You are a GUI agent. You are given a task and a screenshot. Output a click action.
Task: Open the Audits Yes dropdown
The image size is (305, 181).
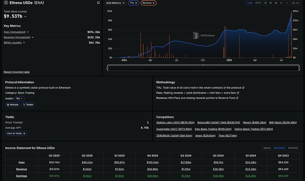(x=19, y=98)
